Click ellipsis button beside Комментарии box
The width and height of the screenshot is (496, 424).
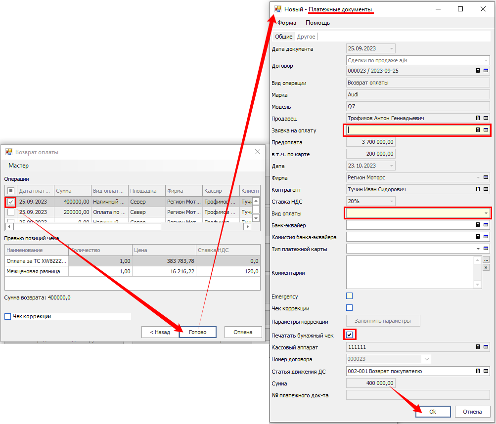[x=486, y=260]
